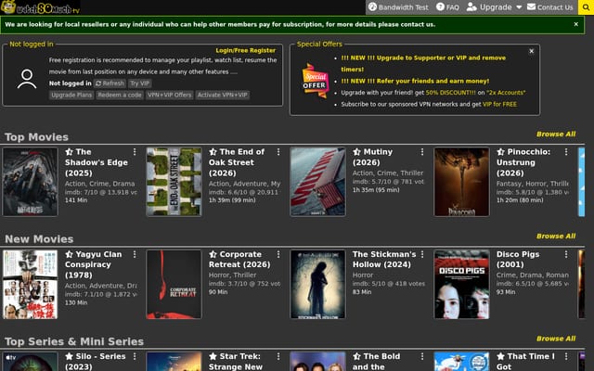Click the Try VIP button
This screenshot has width=594, height=371.
click(x=140, y=83)
